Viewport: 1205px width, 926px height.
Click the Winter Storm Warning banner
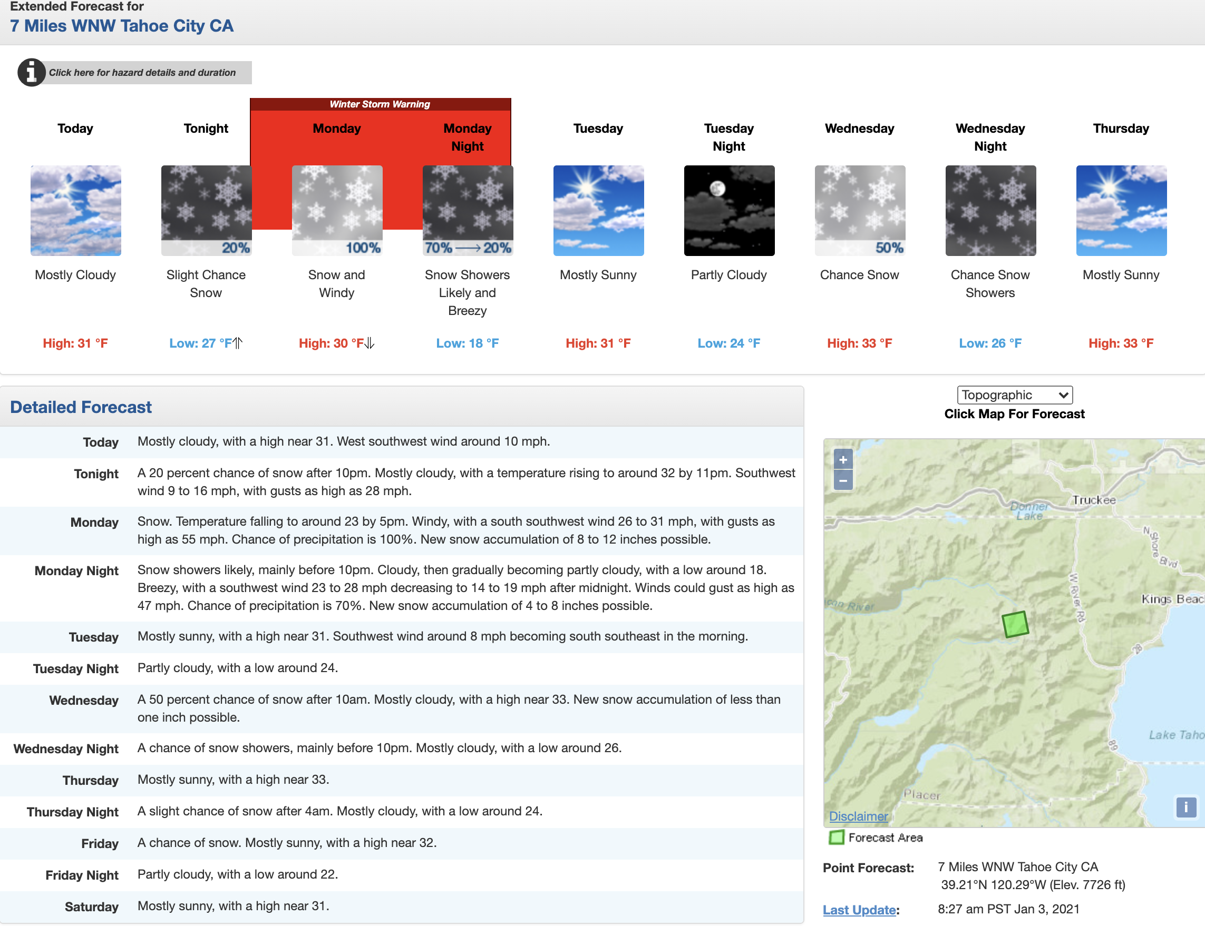tap(380, 104)
